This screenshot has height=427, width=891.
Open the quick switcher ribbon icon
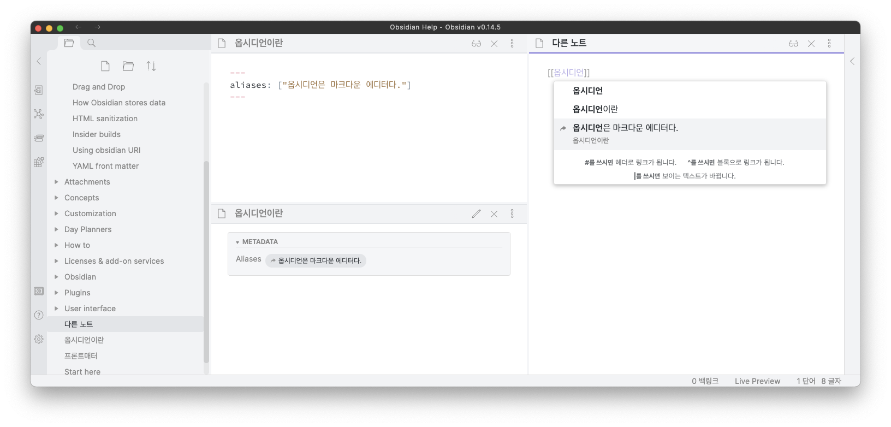click(39, 90)
